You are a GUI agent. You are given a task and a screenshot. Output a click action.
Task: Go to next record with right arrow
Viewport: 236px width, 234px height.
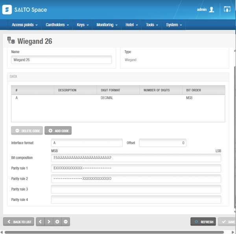click(x=49, y=221)
